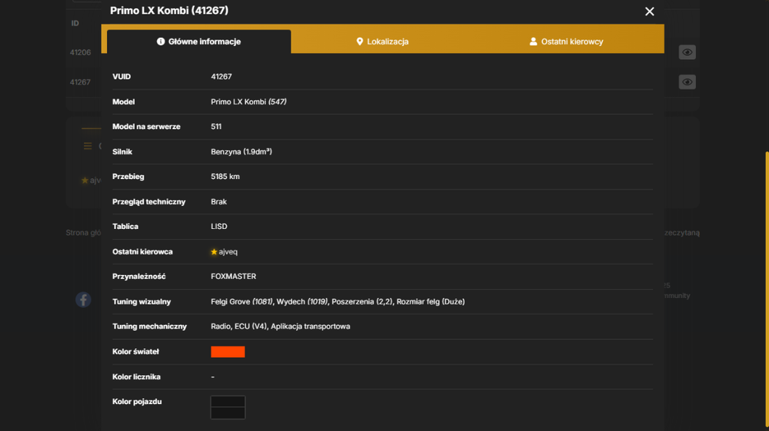769x431 pixels.
Task: Click the eye icon for vehicle 41267
Action: pyautogui.click(x=687, y=81)
